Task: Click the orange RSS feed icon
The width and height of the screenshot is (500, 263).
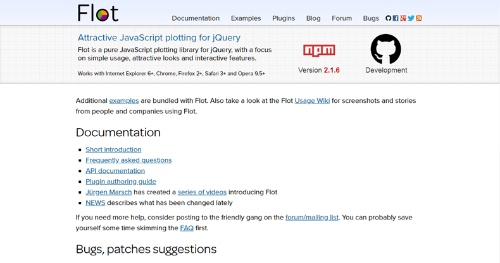Action: tap(418, 18)
